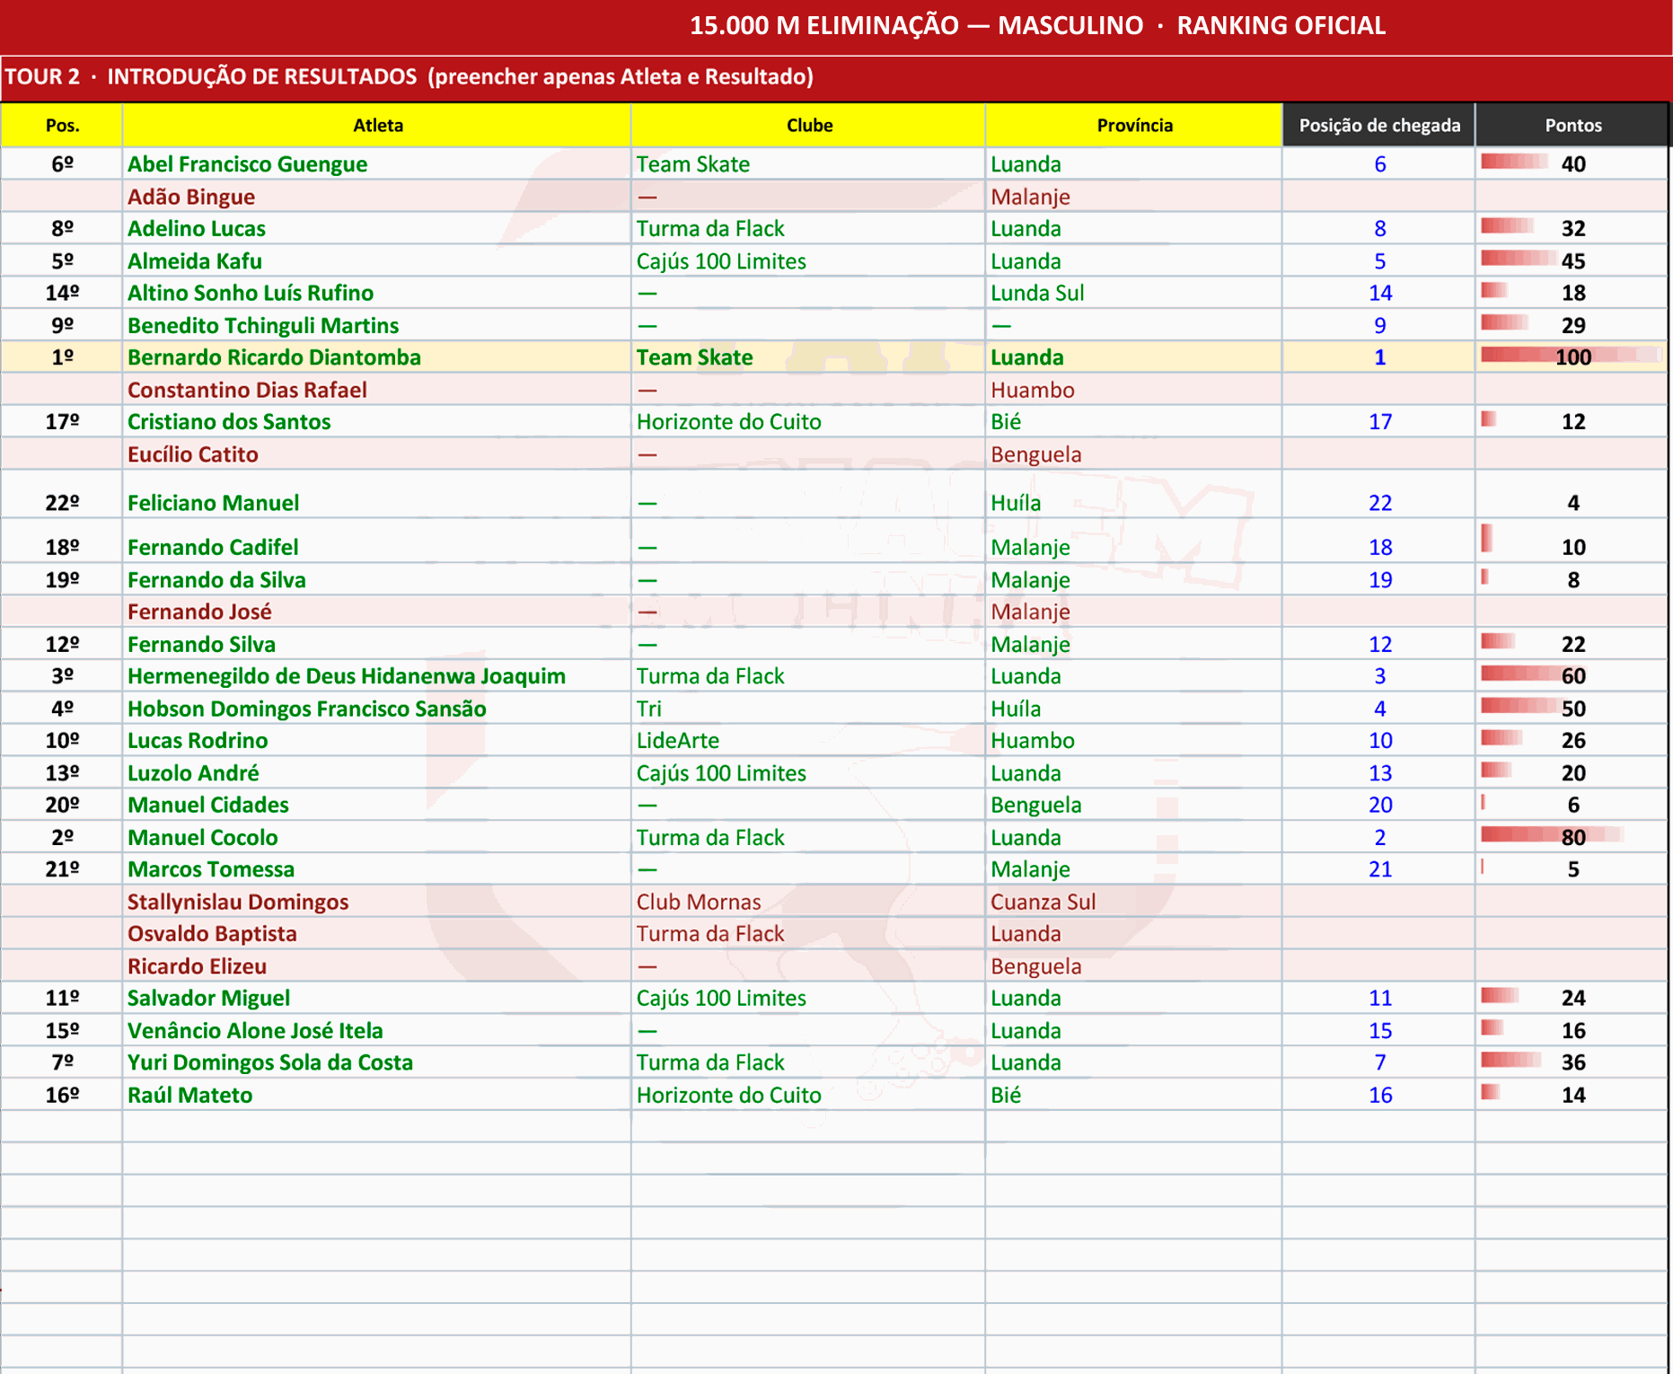Click the cell 'Fernando da Silva'

[x=377, y=579]
